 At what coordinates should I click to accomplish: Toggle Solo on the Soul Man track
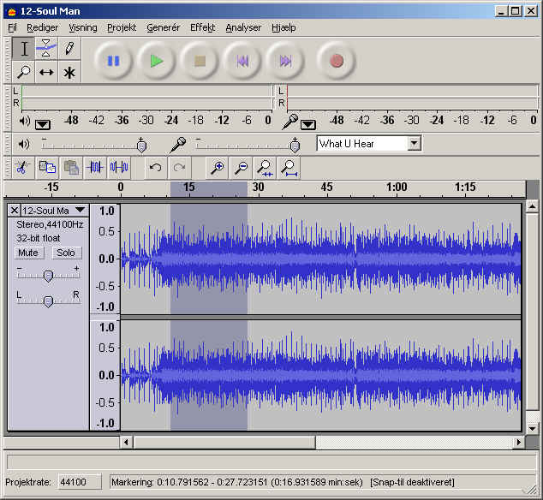(x=65, y=253)
